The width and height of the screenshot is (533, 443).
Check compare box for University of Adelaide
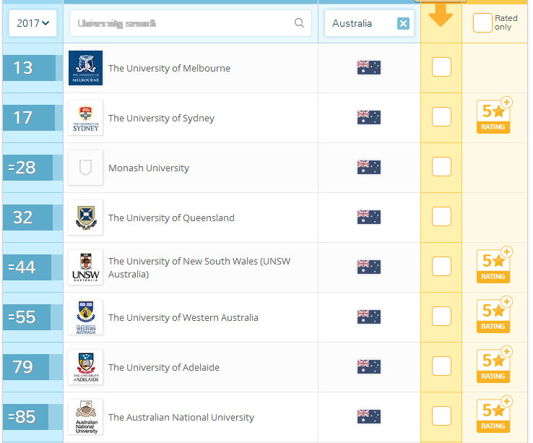[x=441, y=366]
